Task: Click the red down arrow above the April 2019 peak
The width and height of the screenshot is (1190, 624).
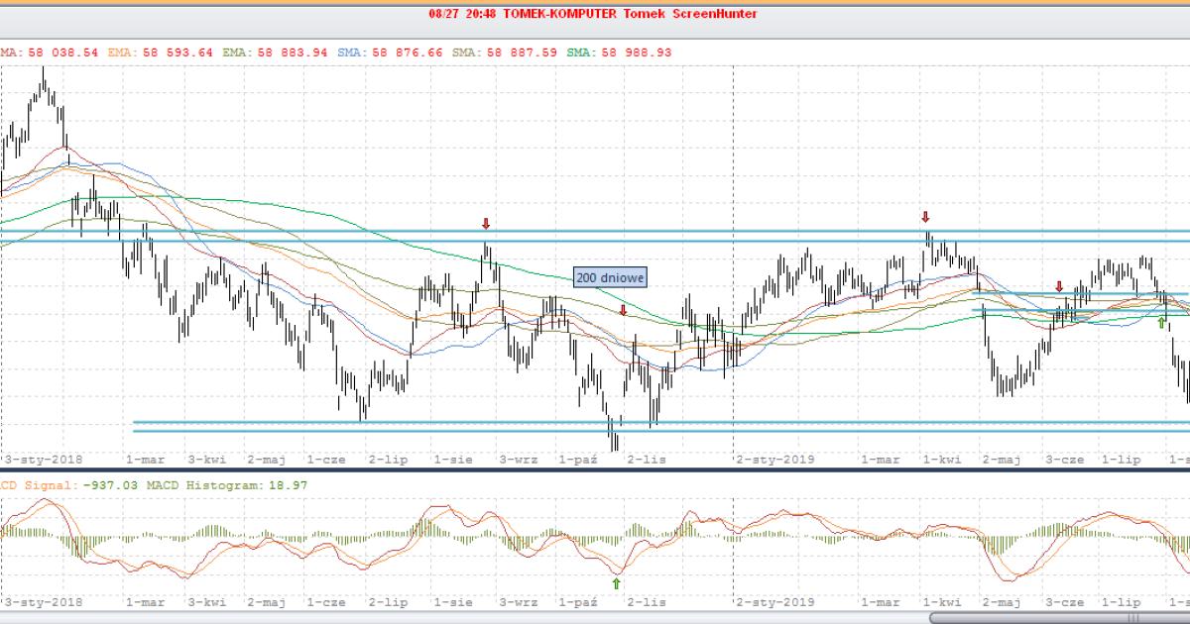Action: (925, 217)
